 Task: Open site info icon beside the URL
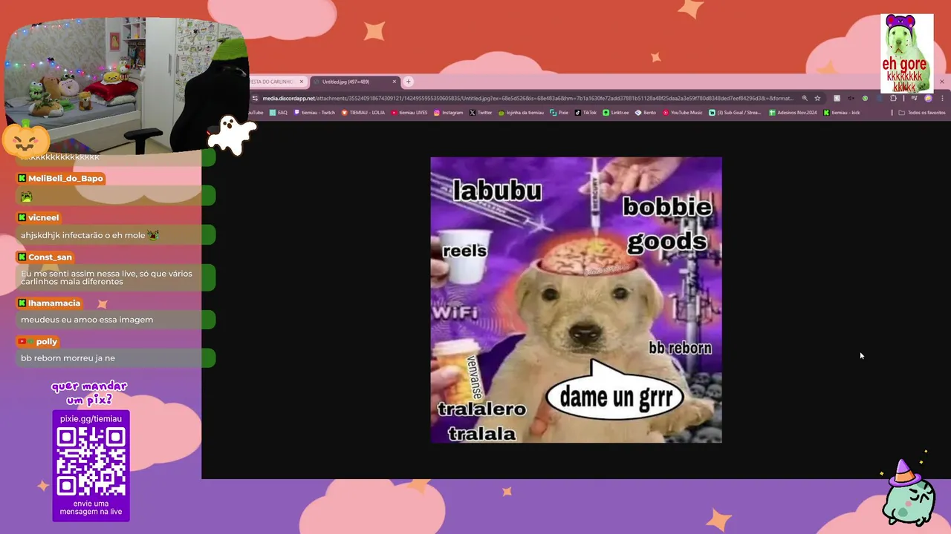(x=256, y=98)
